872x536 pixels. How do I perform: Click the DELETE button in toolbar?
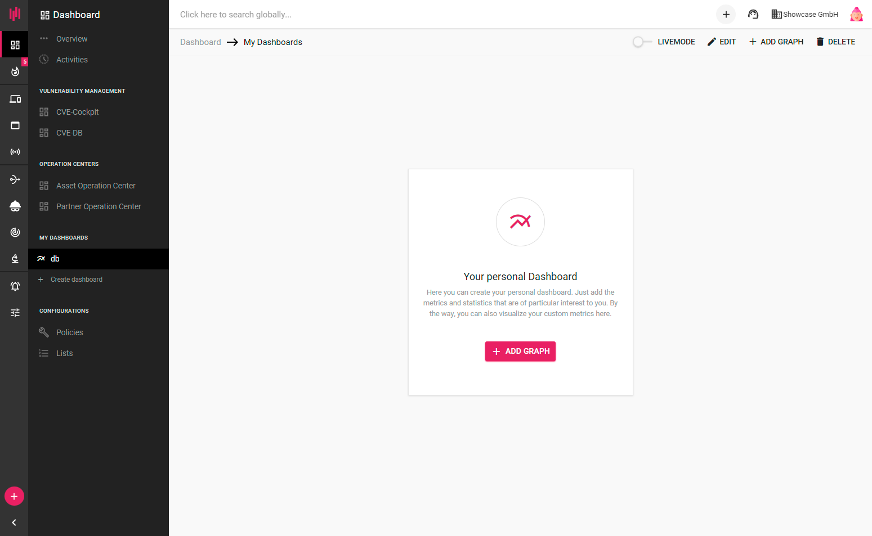(x=835, y=42)
